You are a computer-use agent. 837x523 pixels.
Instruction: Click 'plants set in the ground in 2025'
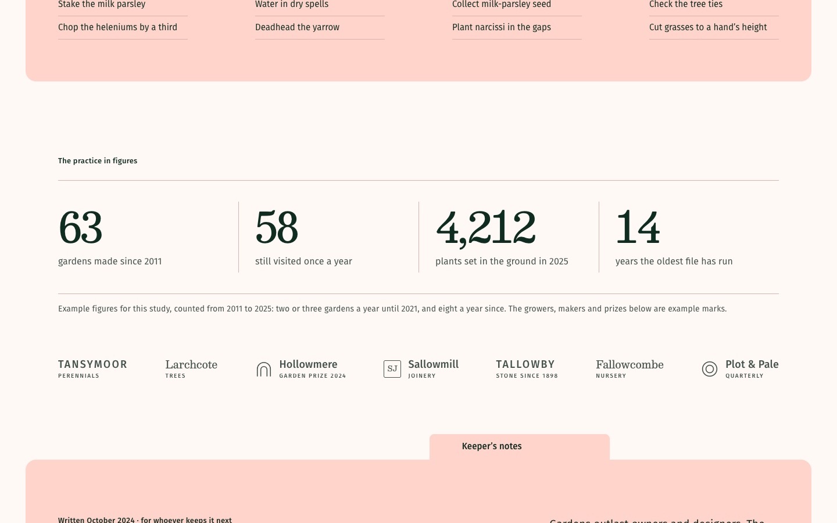(x=502, y=261)
